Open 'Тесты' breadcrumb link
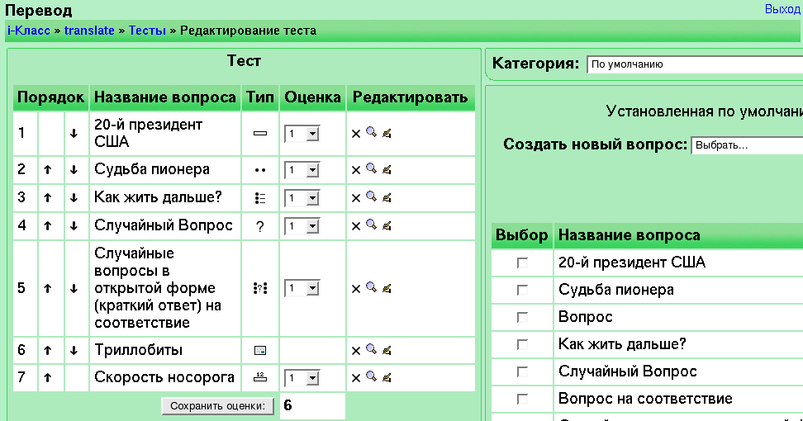This screenshot has width=803, height=421. [x=147, y=31]
